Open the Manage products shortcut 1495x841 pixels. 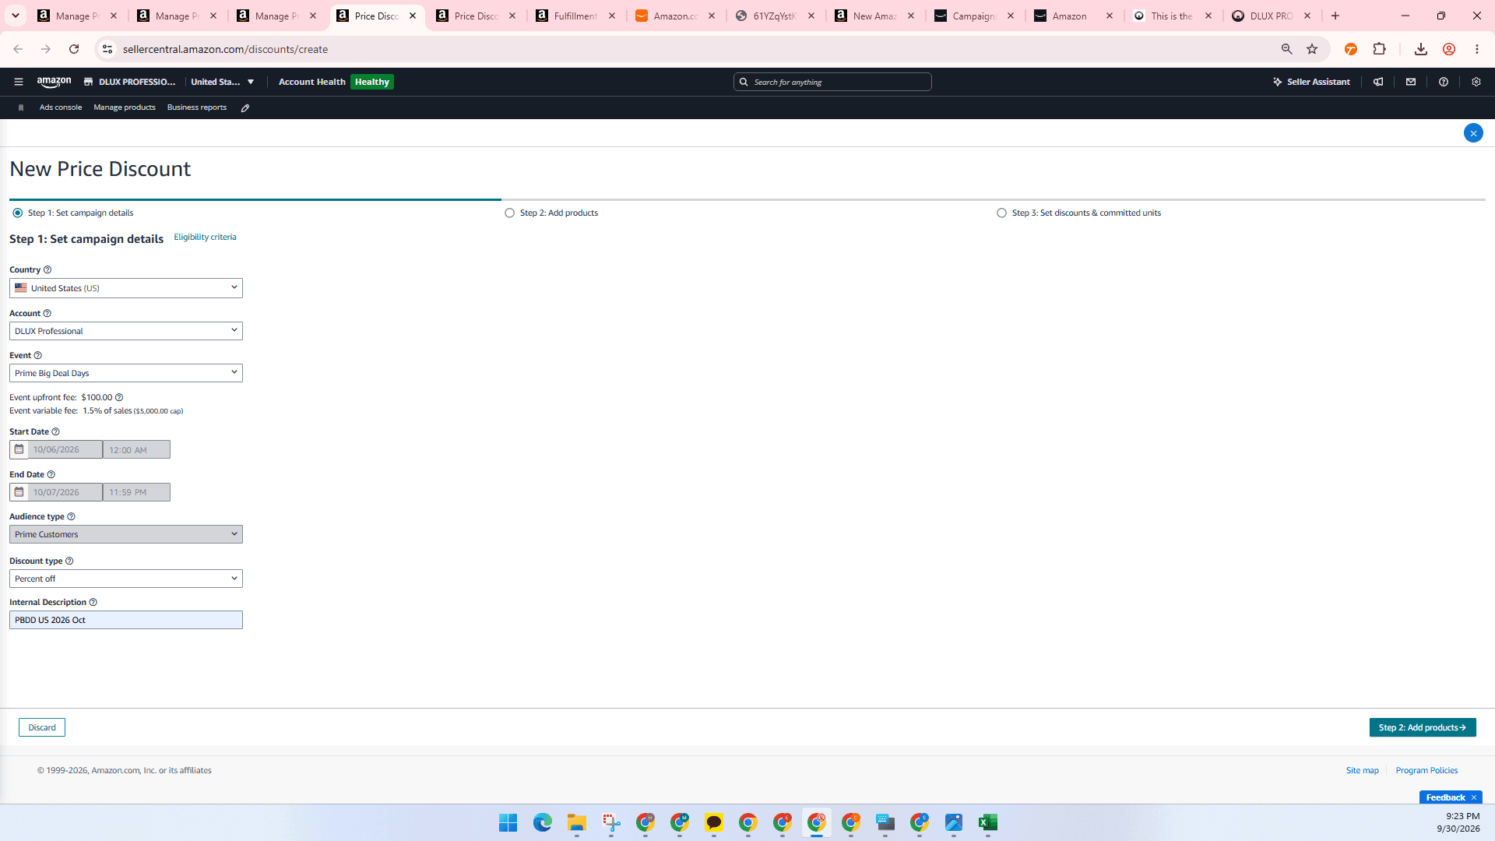(x=125, y=107)
